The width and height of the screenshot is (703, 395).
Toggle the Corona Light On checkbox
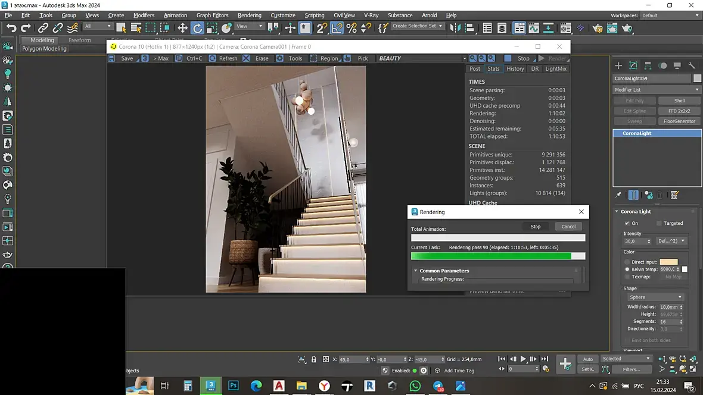(627, 224)
